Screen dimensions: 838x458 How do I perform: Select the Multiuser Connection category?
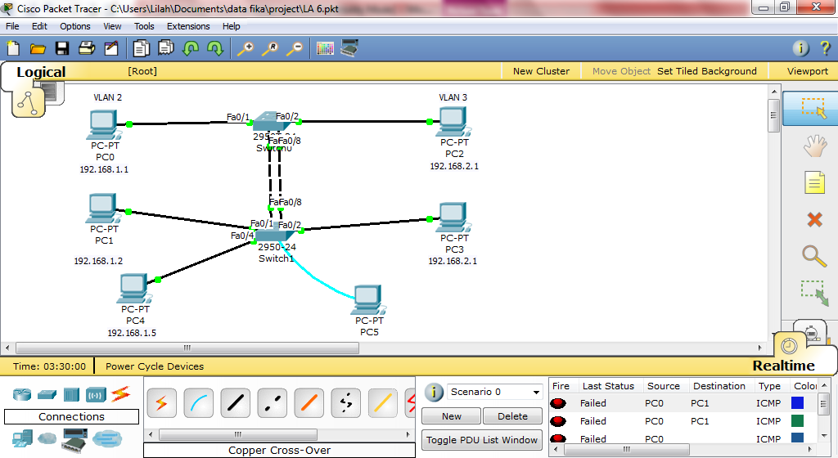click(107, 439)
